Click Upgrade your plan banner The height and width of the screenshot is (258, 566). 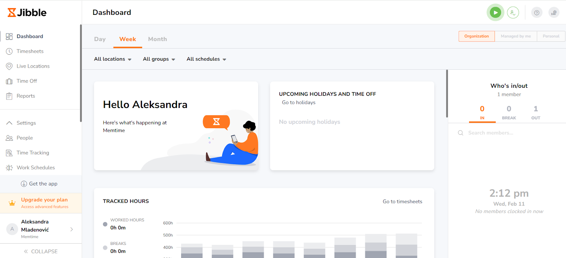tap(41, 203)
